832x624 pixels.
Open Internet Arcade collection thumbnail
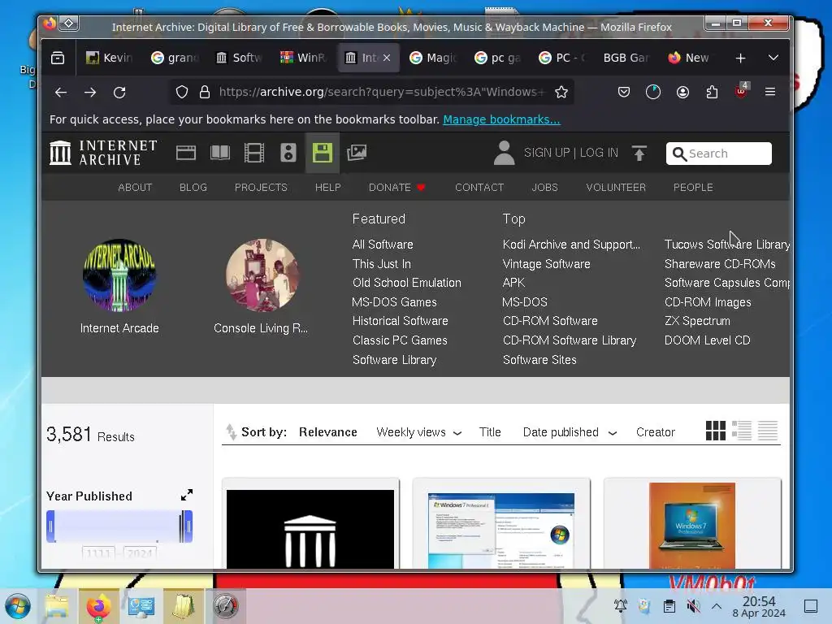click(119, 275)
